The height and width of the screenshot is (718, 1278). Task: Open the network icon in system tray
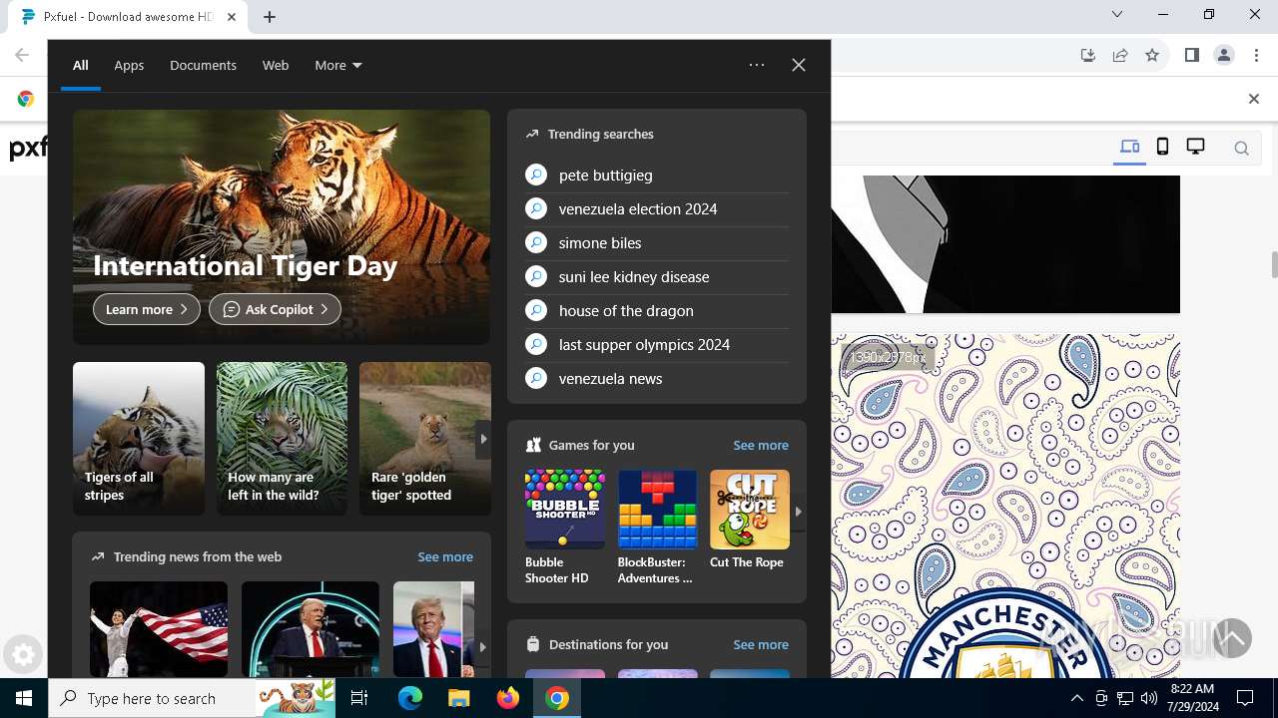coord(1124,698)
